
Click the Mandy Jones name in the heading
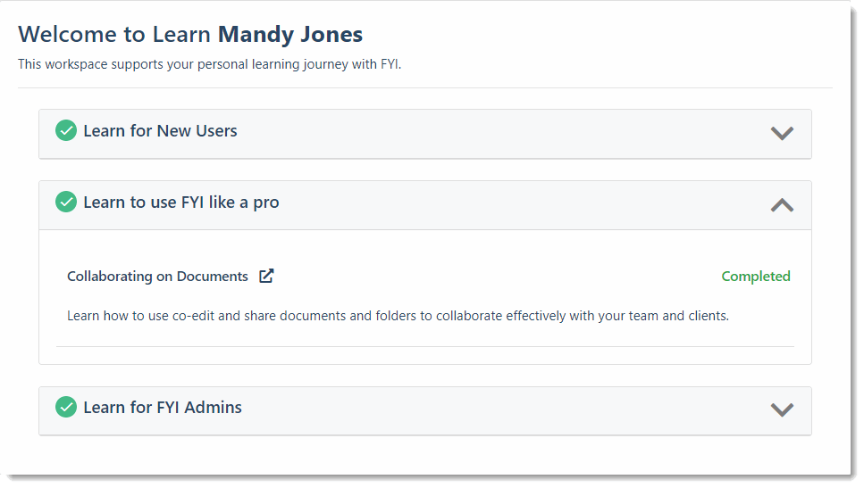click(290, 34)
